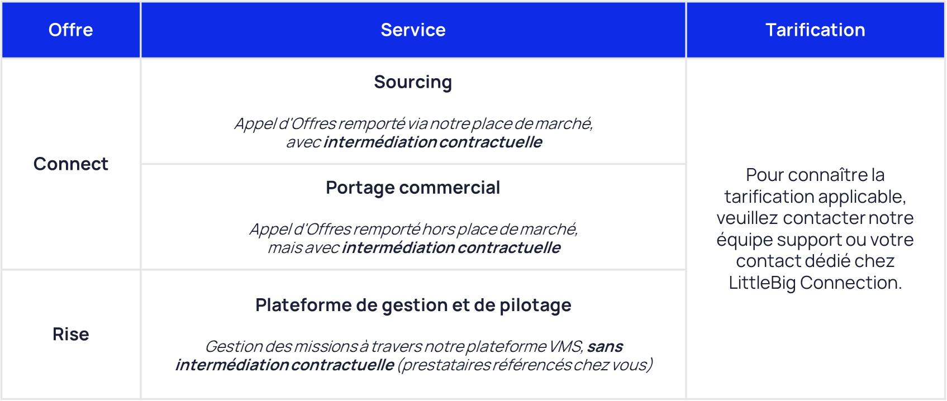This screenshot has height=401, width=947.
Task: Click the Tarification column header
Action: (816, 30)
